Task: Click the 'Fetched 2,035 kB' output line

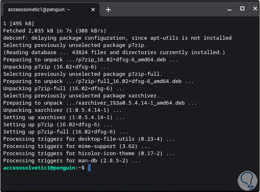Action: click(54, 30)
